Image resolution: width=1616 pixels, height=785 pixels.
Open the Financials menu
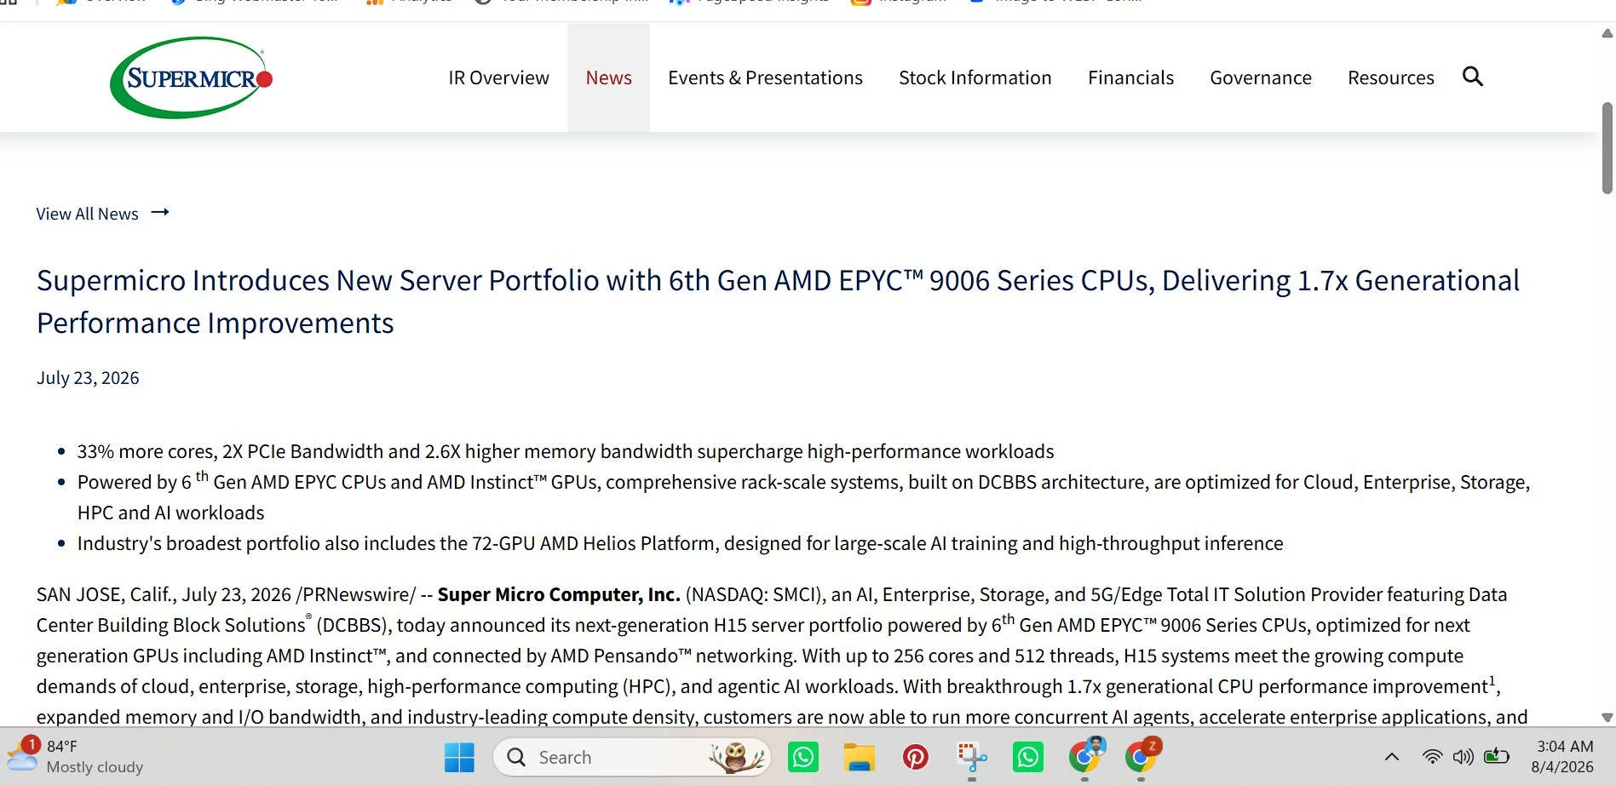tap(1130, 77)
